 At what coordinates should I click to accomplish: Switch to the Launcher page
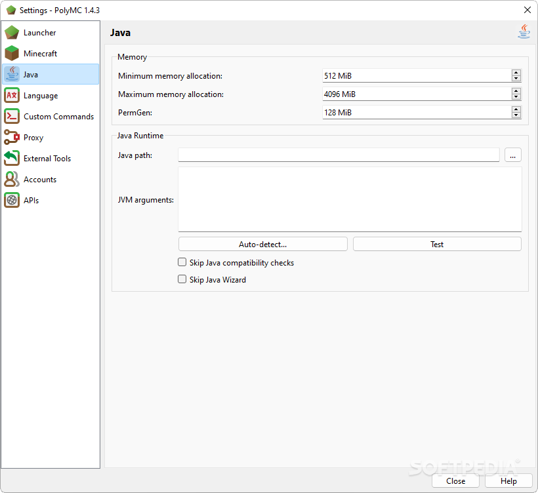click(51, 33)
